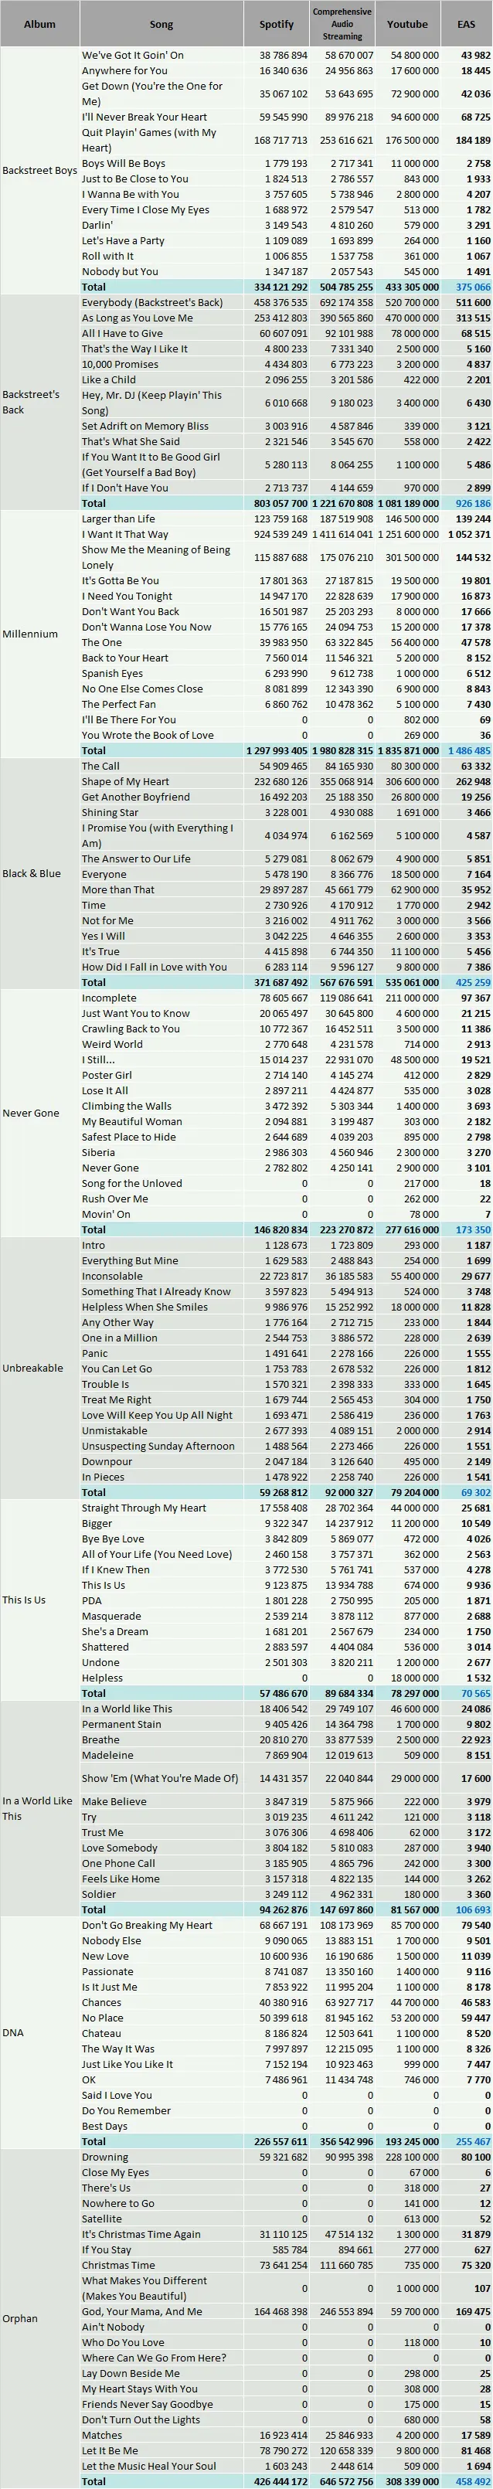493x2489 pixels.
Task: Click Black & Blue total EAS 425 259
Action: pos(473,983)
